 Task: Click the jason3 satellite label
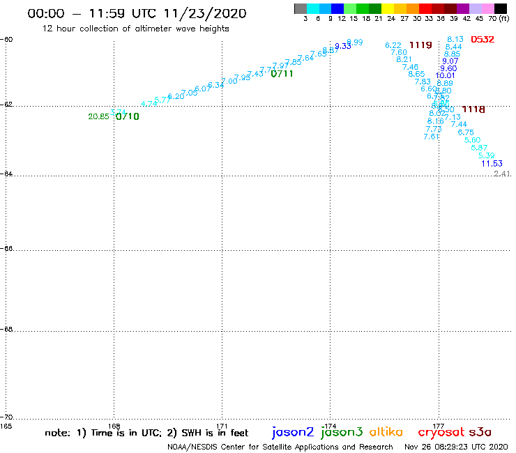tap(342, 432)
